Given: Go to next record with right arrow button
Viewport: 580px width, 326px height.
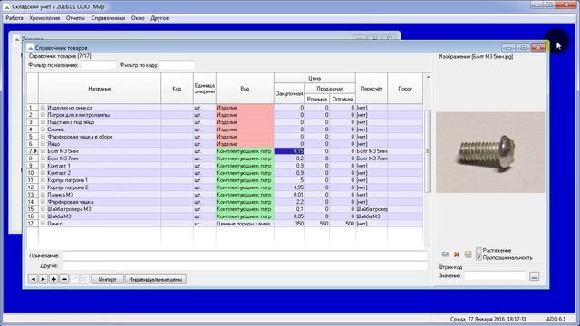Looking at the screenshot, I should [43, 280].
